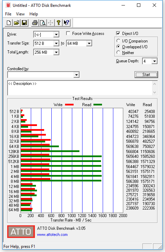This screenshot has height=252, width=165.
Task: Click the 8 MB row label
Action: [15, 181]
